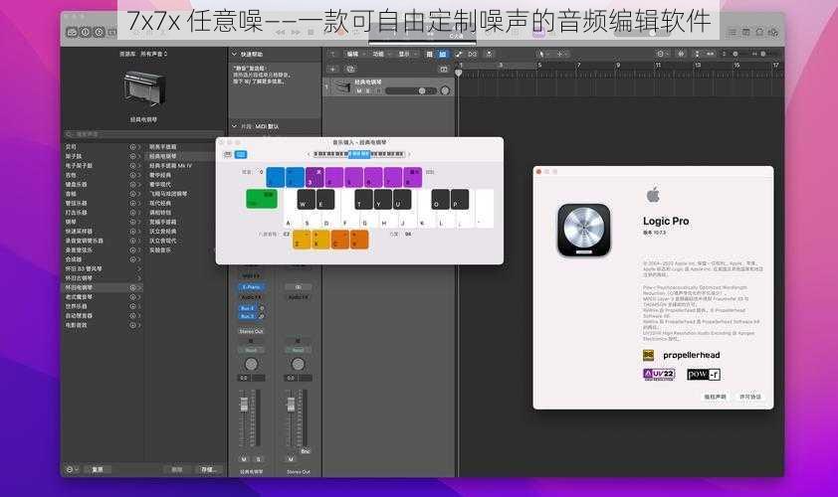Collapse the 快速帮助 section chevron
Screen dimensions: 838x497
tap(234, 54)
